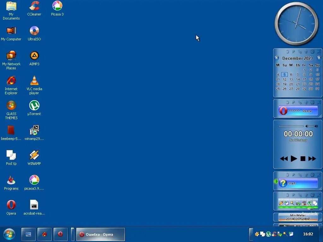Go to the previous month in the calendar widget
This screenshot has width=323, height=242.
pos(277,58)
